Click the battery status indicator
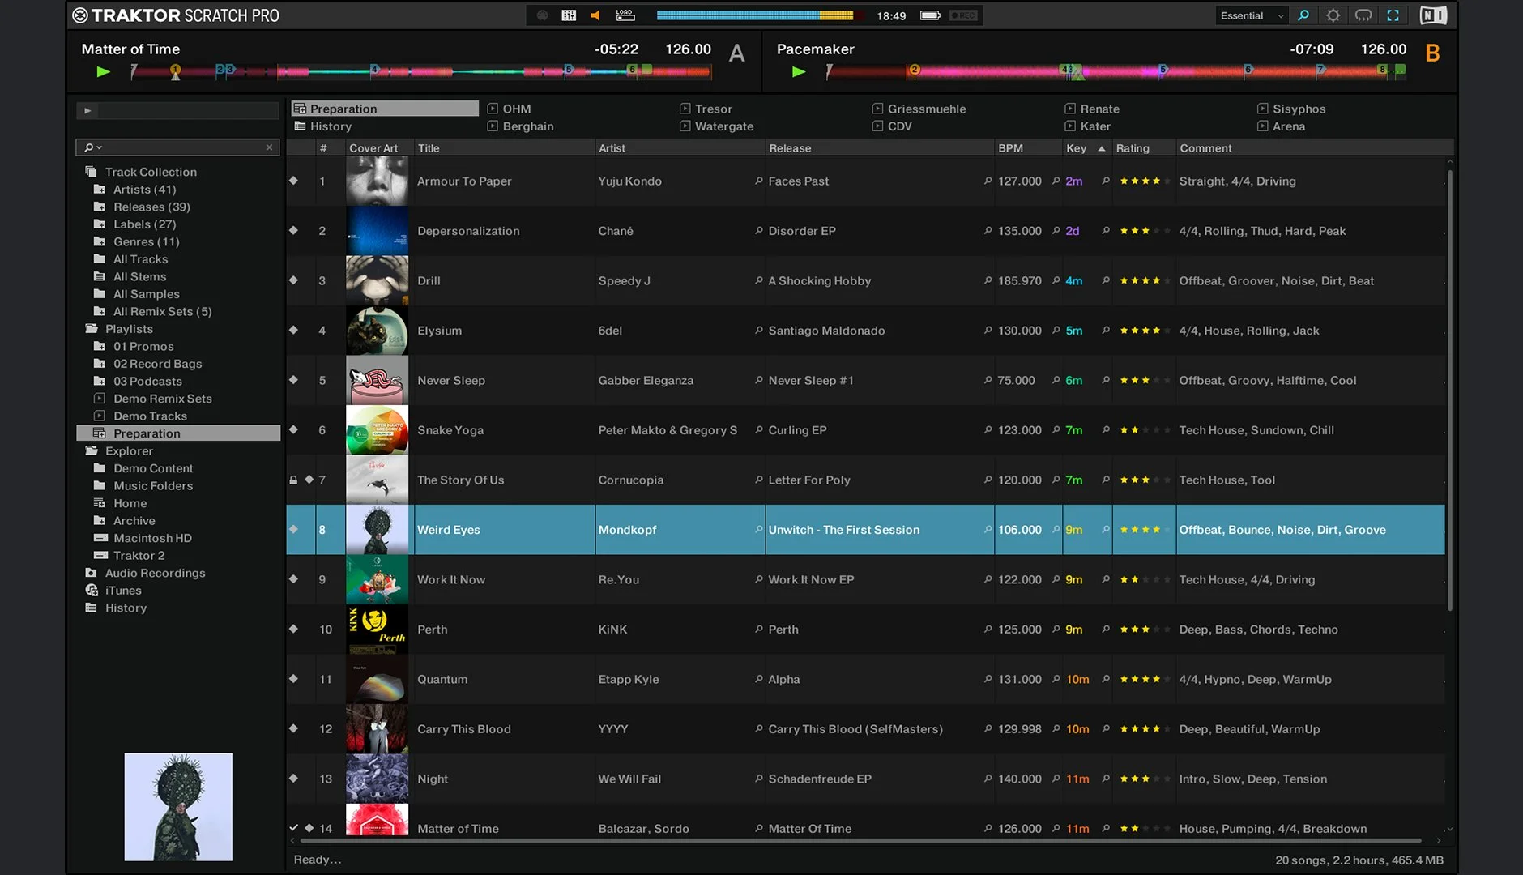This screenshot has width=1523, height=875. 930,15
